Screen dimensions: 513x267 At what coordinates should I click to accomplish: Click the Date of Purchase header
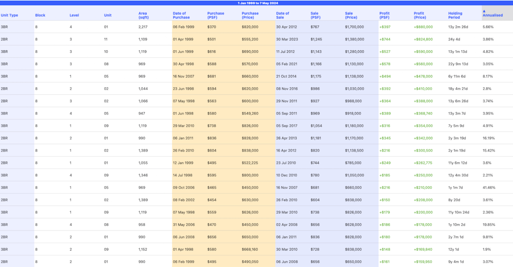pos(181,15)
